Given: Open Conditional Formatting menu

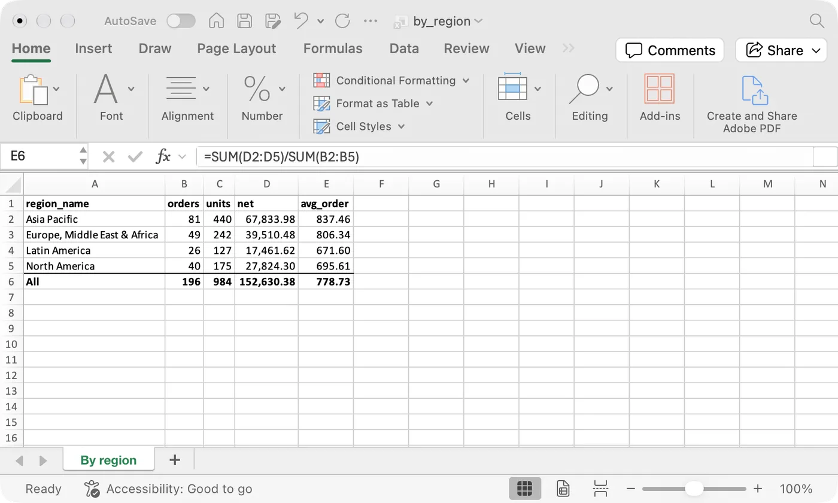Looking at the screenshot, I should (x=391, y=80).
